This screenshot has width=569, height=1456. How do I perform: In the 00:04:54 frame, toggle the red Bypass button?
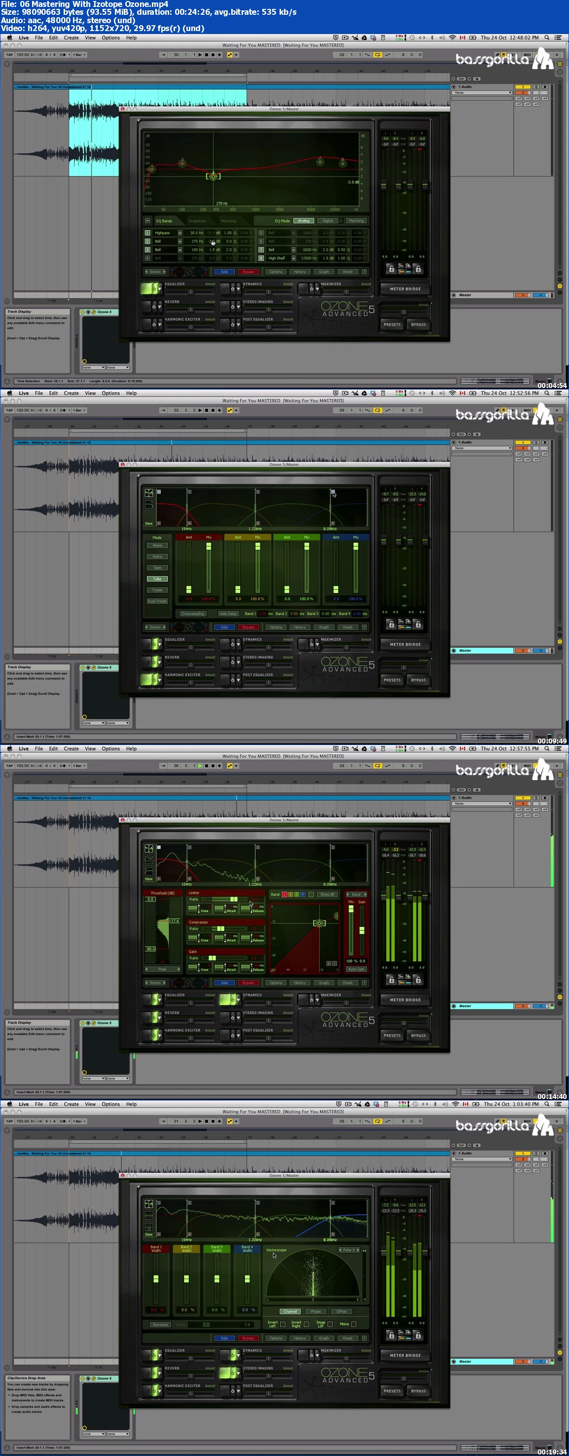click(x=248, y=272)
